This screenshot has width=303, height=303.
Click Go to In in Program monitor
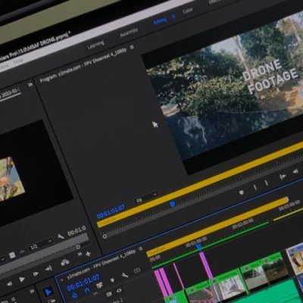(283, 176)
